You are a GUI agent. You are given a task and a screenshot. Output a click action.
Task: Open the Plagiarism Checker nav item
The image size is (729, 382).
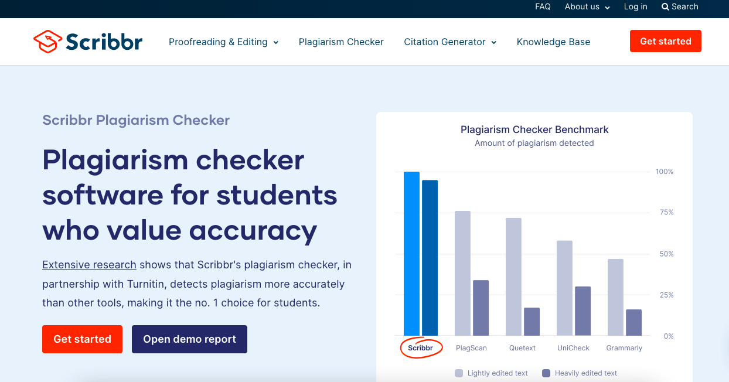pyautogui.click(x=341, y=42)
